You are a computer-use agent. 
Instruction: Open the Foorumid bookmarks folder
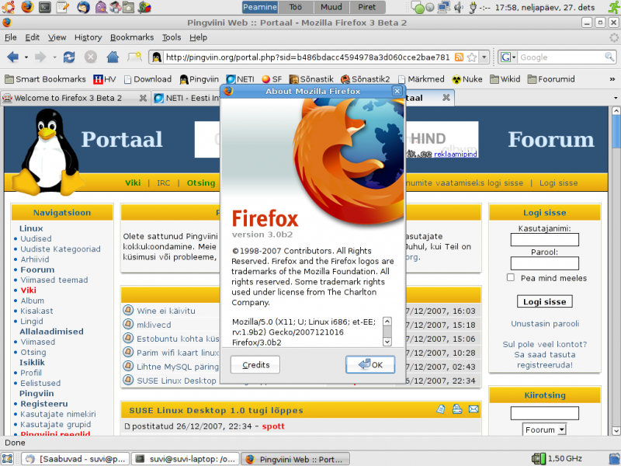pyautogui.click(x=551, y=79)
